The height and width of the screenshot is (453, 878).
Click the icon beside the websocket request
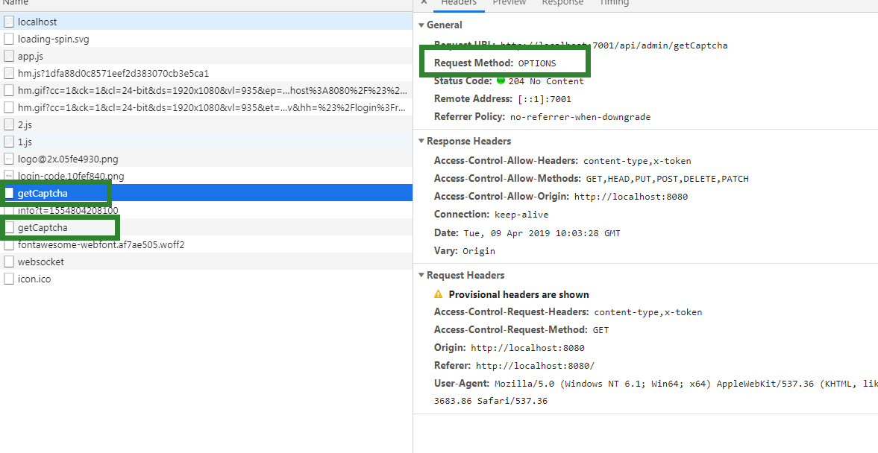coord(8,262)
